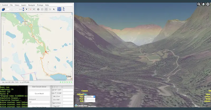The width and height of the screenshot is (211, 110).
Task: Select the highlighted circle tool
Action: (x=46, y=9)
